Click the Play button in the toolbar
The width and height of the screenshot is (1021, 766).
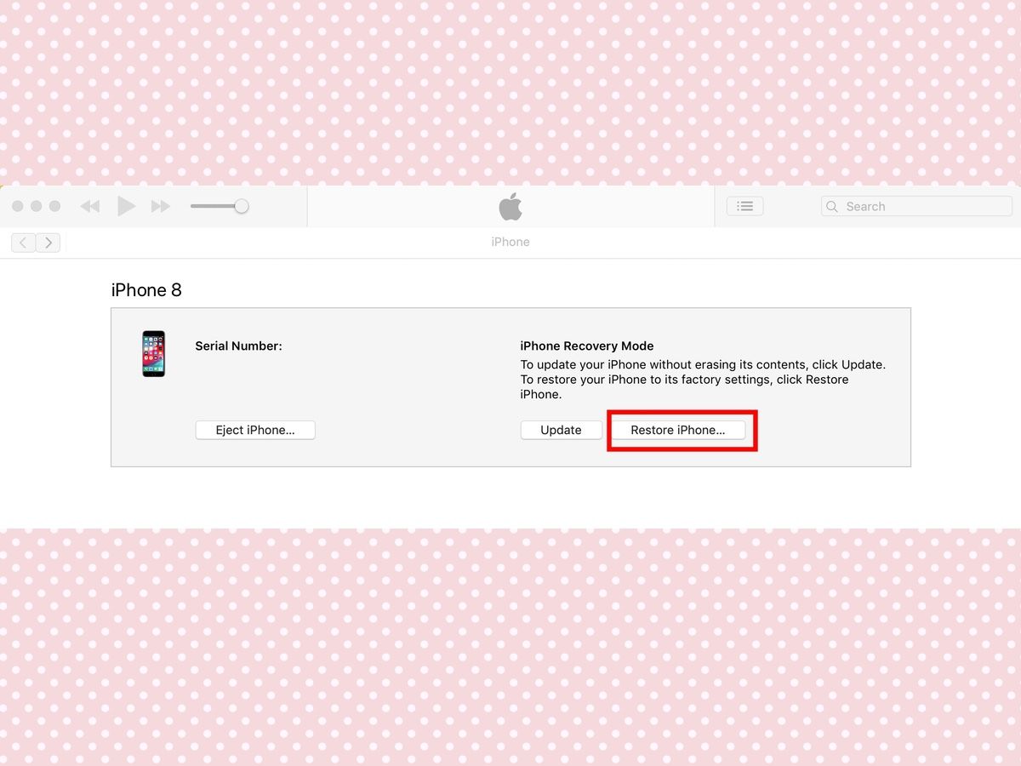(x=126, y=205)
